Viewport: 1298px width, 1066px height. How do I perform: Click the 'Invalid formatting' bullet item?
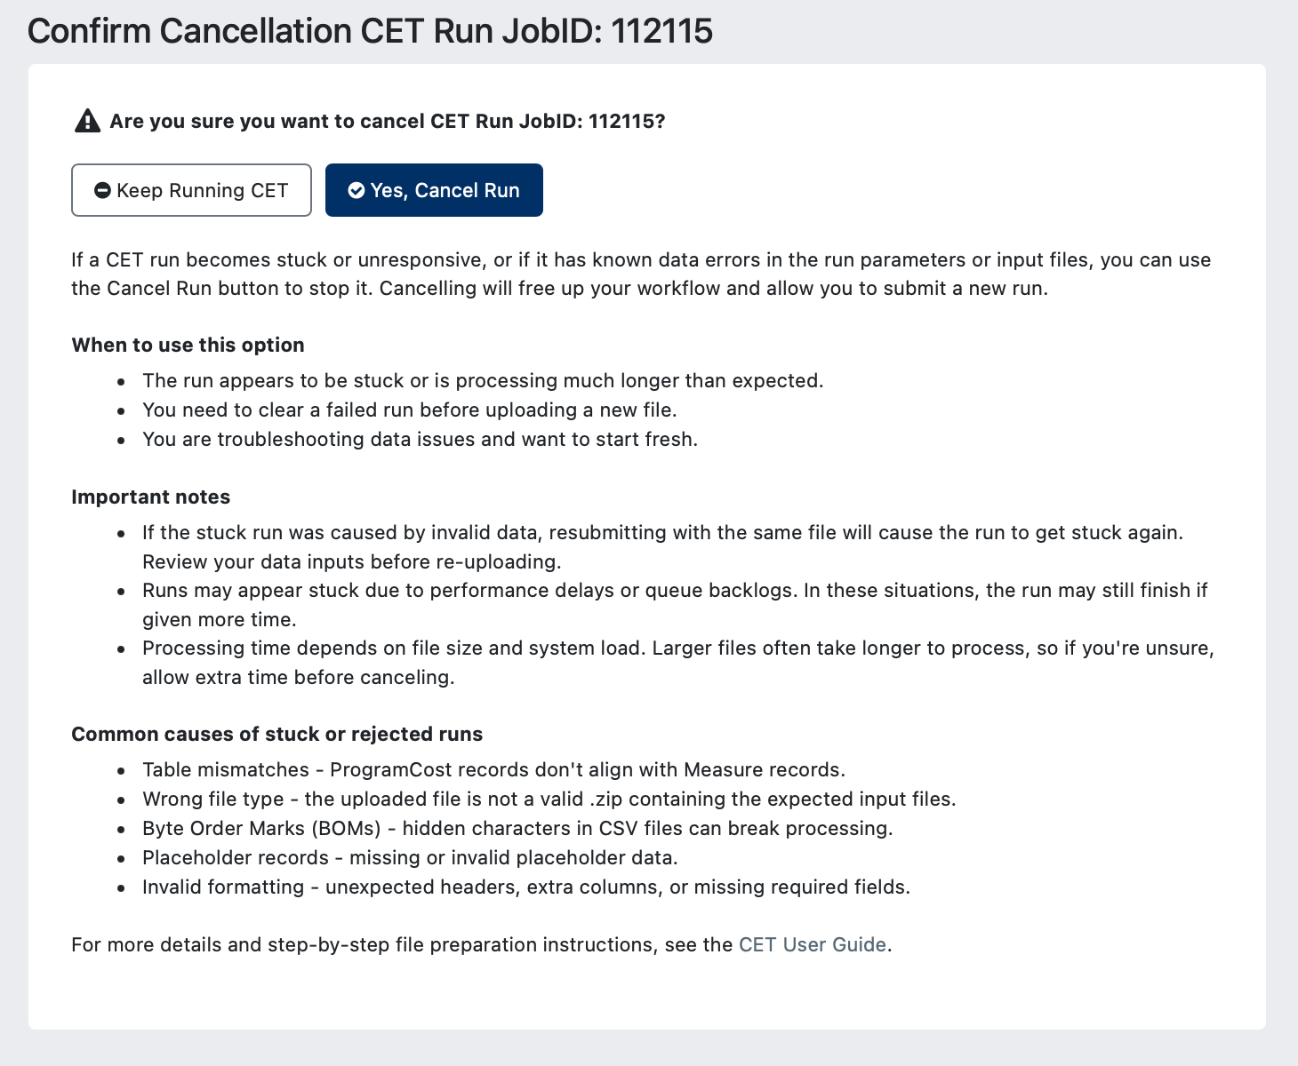(x=526, y=887)
